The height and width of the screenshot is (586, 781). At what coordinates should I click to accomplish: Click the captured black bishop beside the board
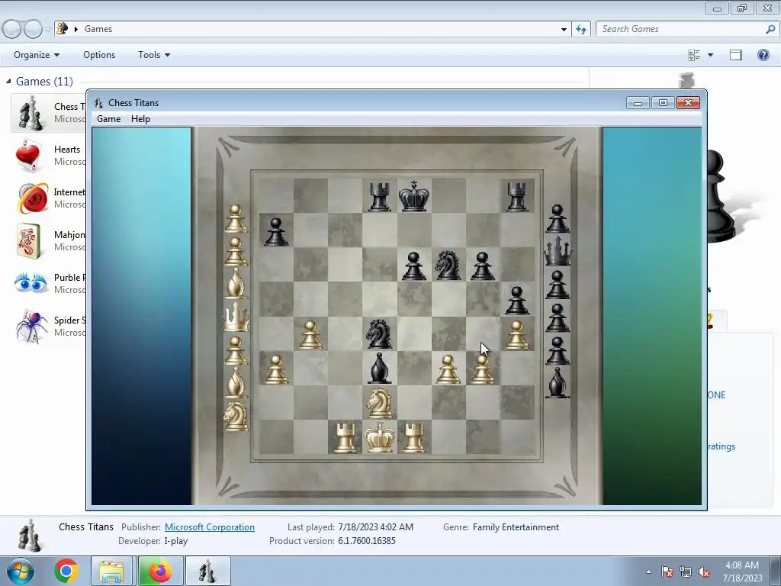[x=558, y=383]
